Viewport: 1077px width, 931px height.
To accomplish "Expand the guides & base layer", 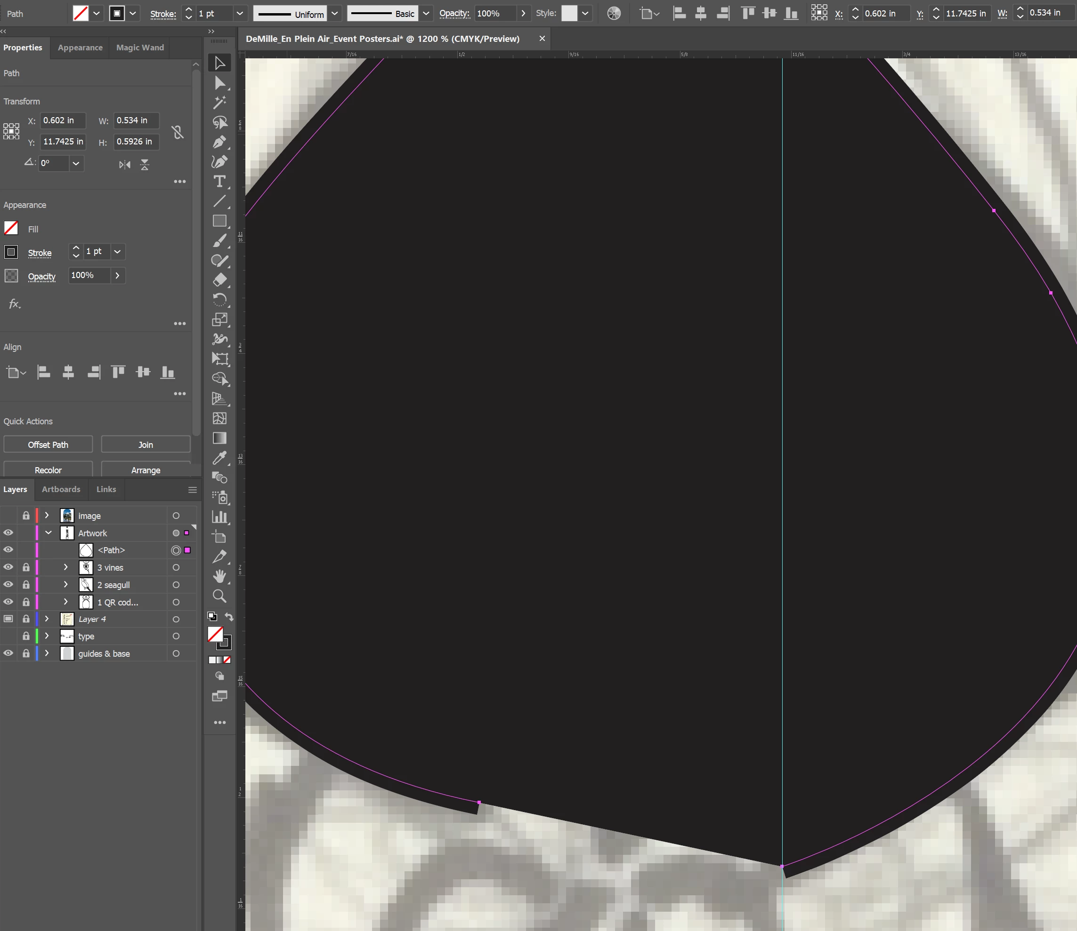I will click(47, 653).
